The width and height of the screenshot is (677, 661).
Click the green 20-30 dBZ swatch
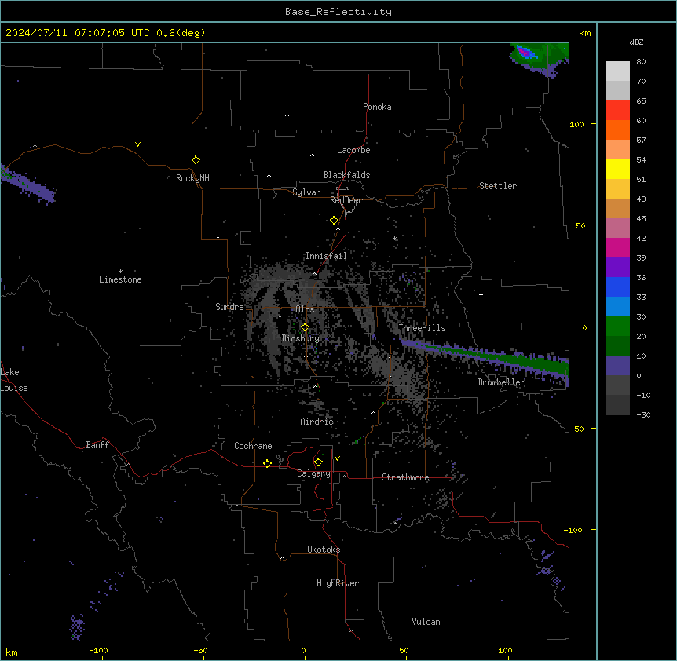[617, 327]
